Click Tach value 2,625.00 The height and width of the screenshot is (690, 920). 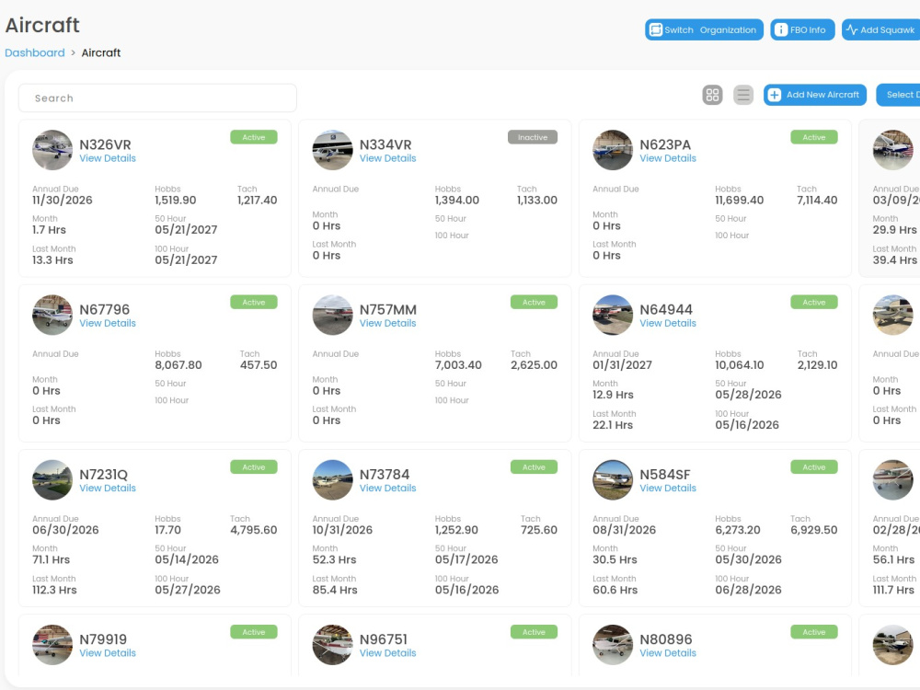point(534,365)
